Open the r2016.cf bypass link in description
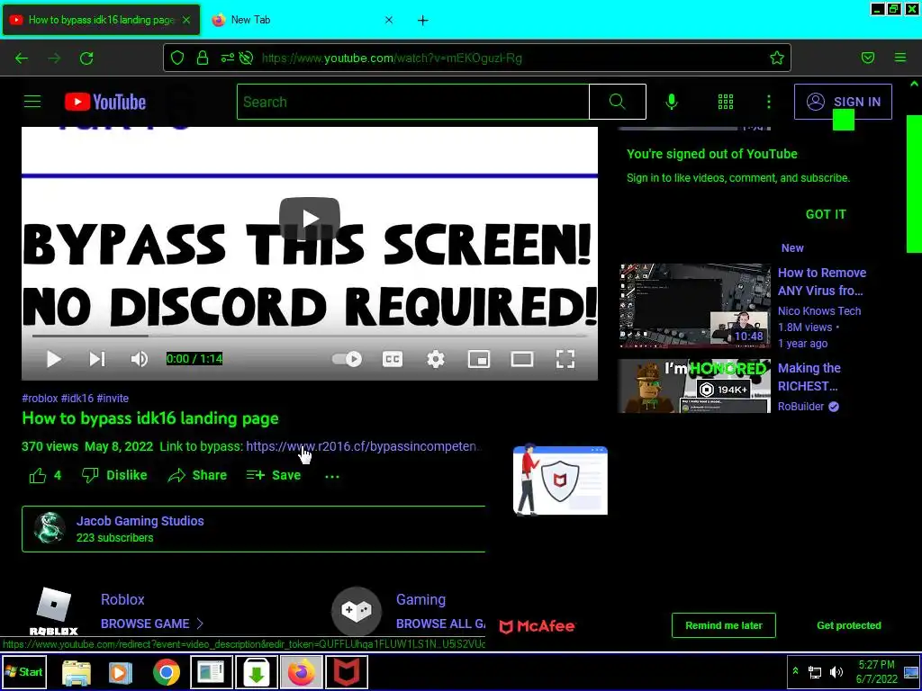Viewport: 922px width, 691px height. click(363, 446)
